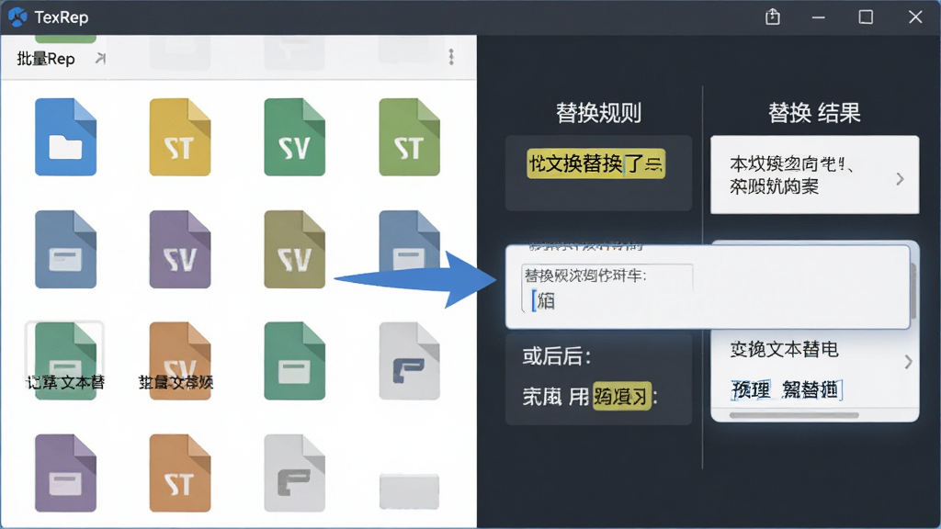Open the gray P file beside orange ST file
This screenshot has height=529, width=941.
point(295,473)
